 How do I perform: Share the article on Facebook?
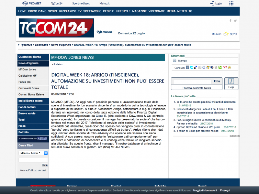(187, 67)
